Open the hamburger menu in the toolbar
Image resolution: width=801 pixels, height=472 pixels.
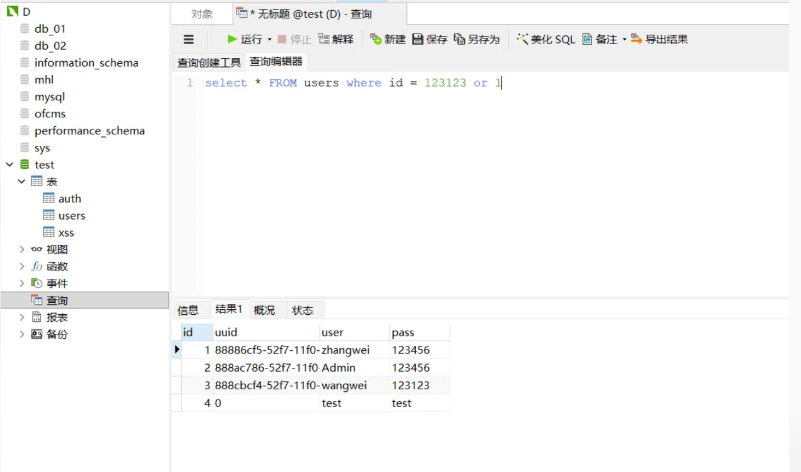click(188, 38)
